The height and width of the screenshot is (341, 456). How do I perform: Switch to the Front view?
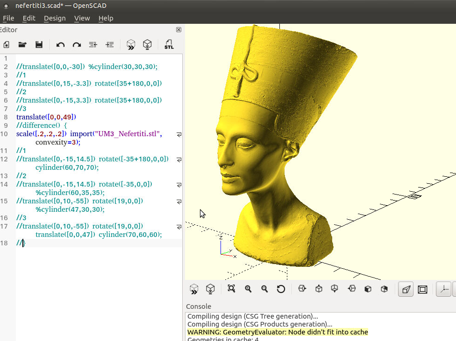click(368, 289)
